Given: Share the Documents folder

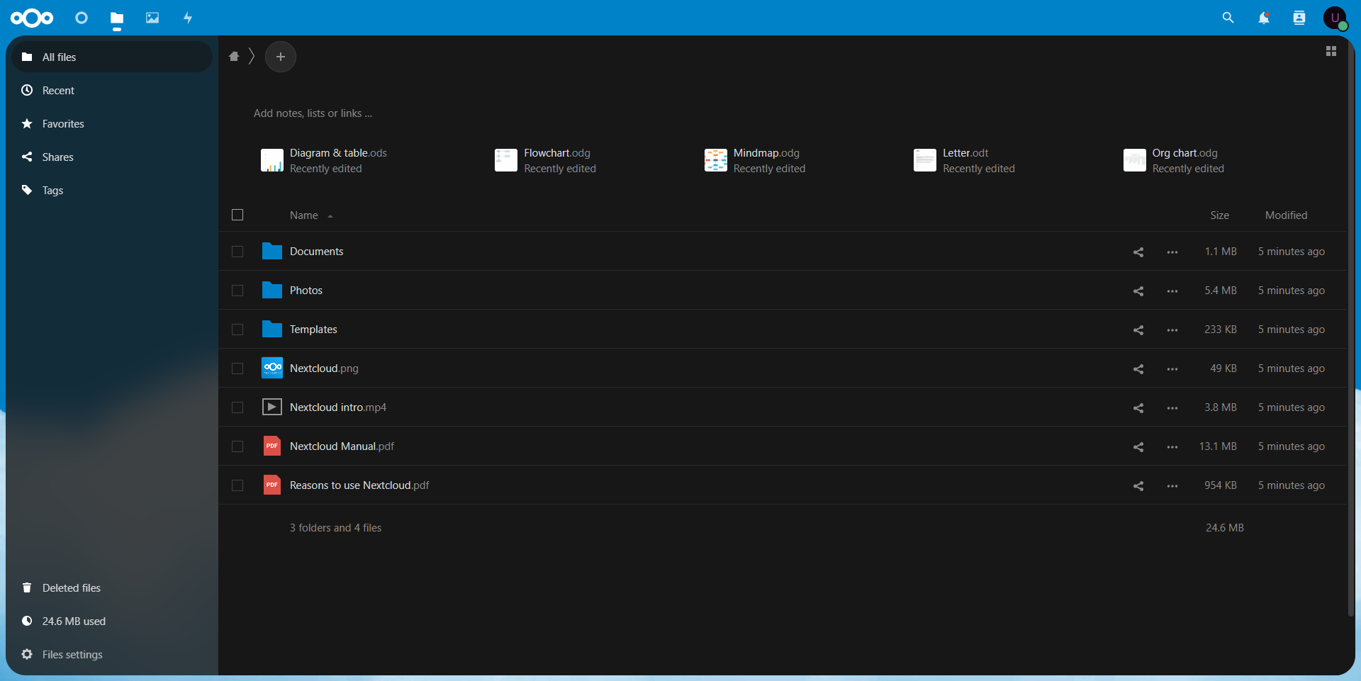Looking at the screenshot, I should pyautogui.click(x=1138, y=252).
